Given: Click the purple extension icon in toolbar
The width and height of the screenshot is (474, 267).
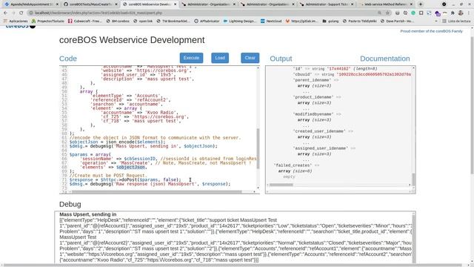Looking at the screenshot, I should click(438, 13).
